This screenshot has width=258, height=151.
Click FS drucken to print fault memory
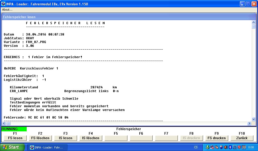tap(217, 138)
